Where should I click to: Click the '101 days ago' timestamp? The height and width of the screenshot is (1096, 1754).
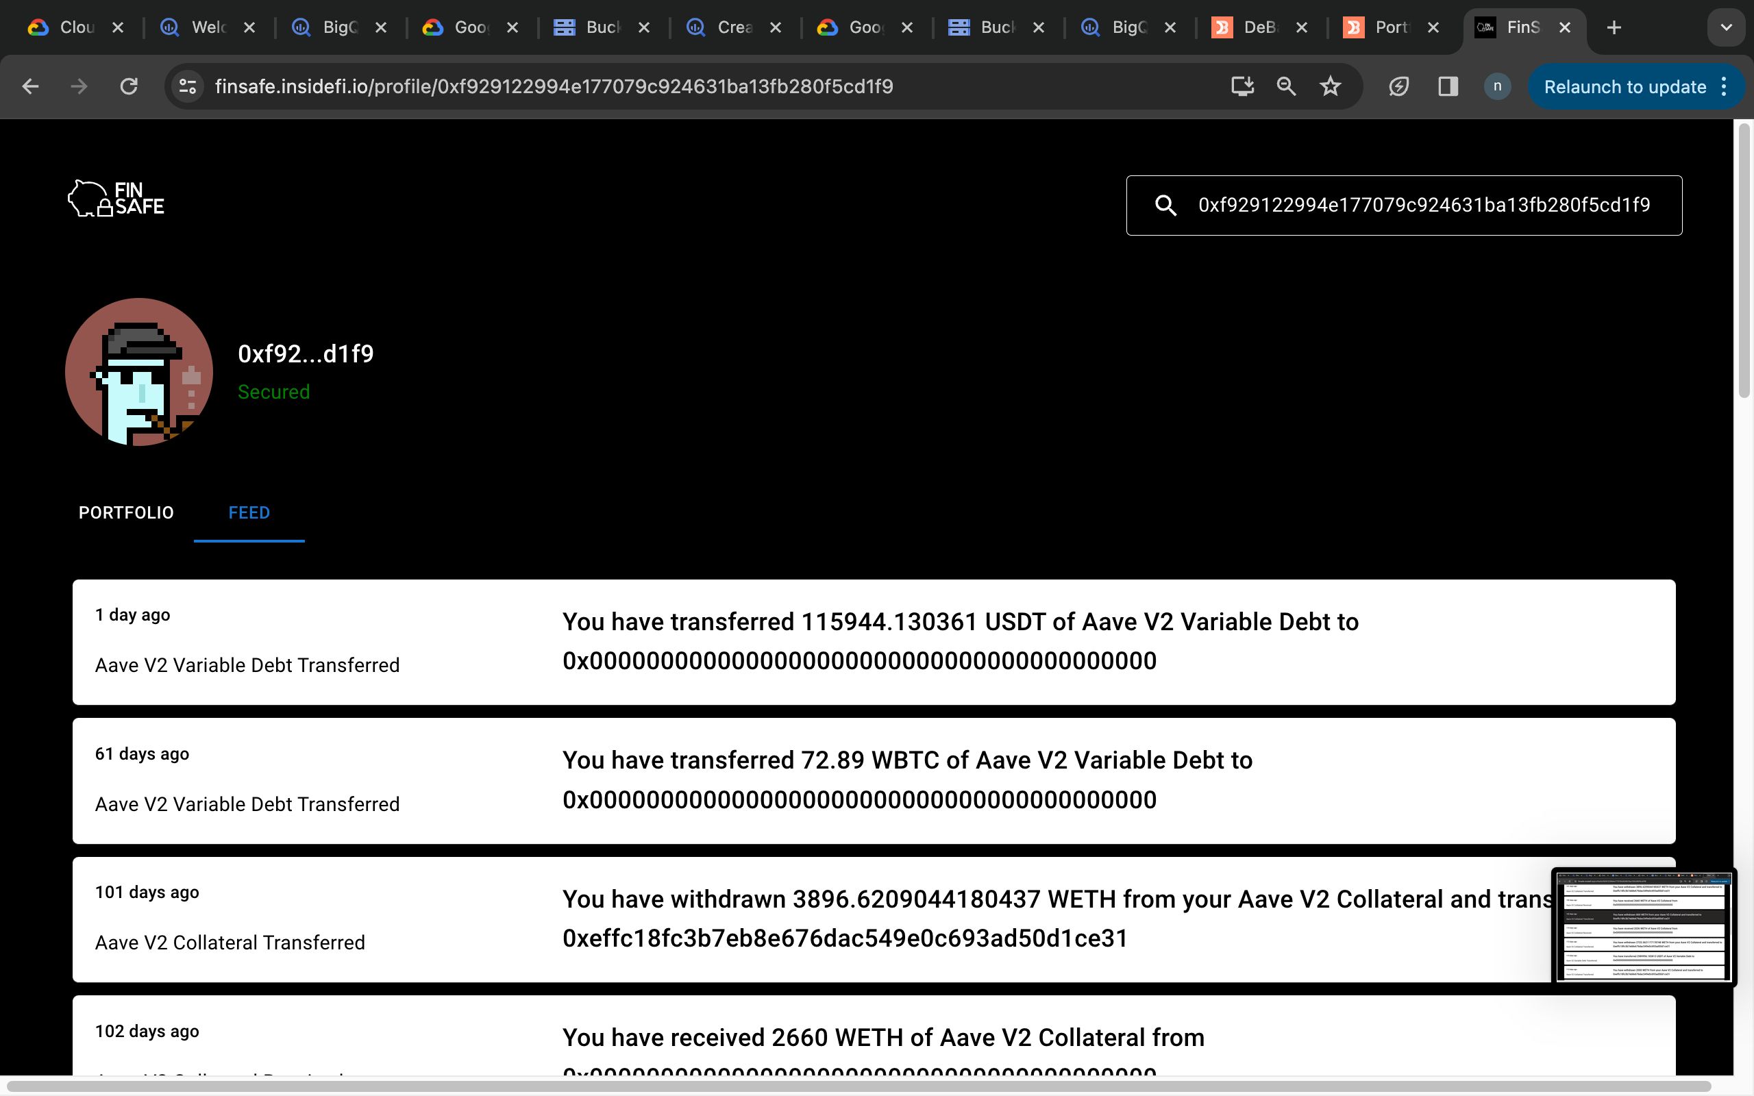pos(147,893)
